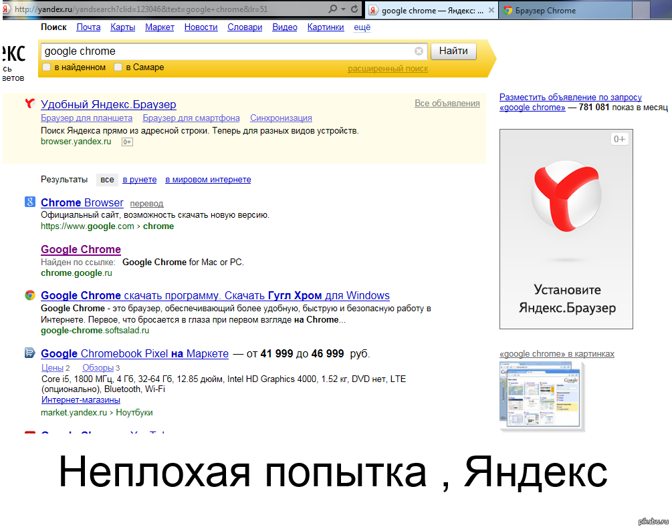Click the Установите Яндекс.Браузер banner

click(566, 229)
